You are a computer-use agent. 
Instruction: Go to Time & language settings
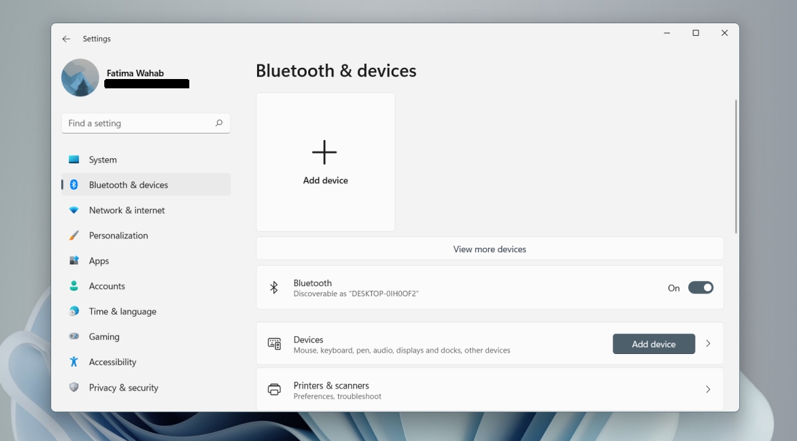point(146,311)
